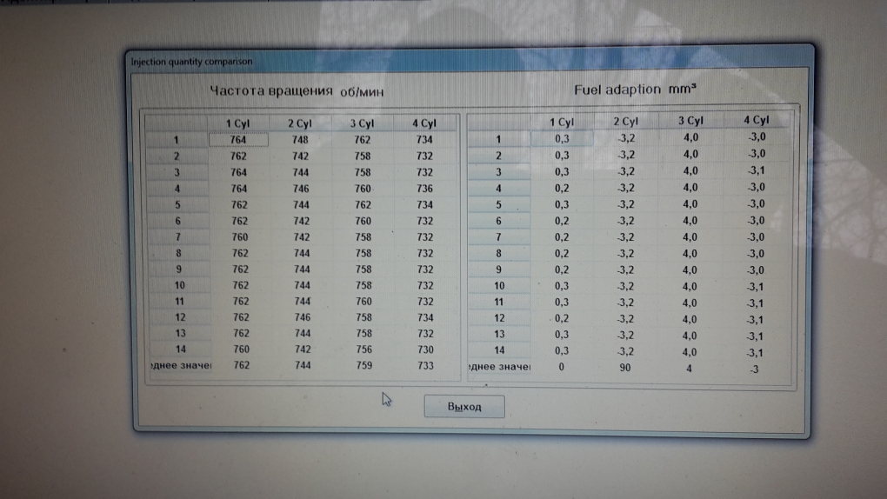The width and height of the screenshot is (887, 499).
Task: Click 4 Cyl header in the RPM table
Action: (x=423, y=124)
